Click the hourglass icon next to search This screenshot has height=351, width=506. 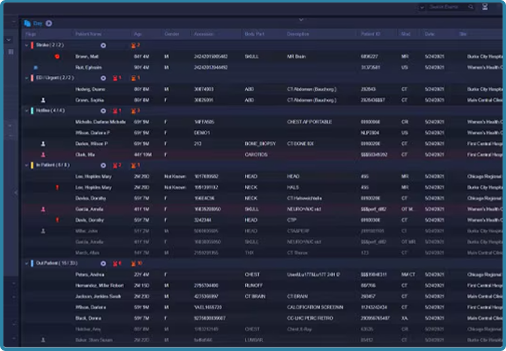tap(485, 7)
